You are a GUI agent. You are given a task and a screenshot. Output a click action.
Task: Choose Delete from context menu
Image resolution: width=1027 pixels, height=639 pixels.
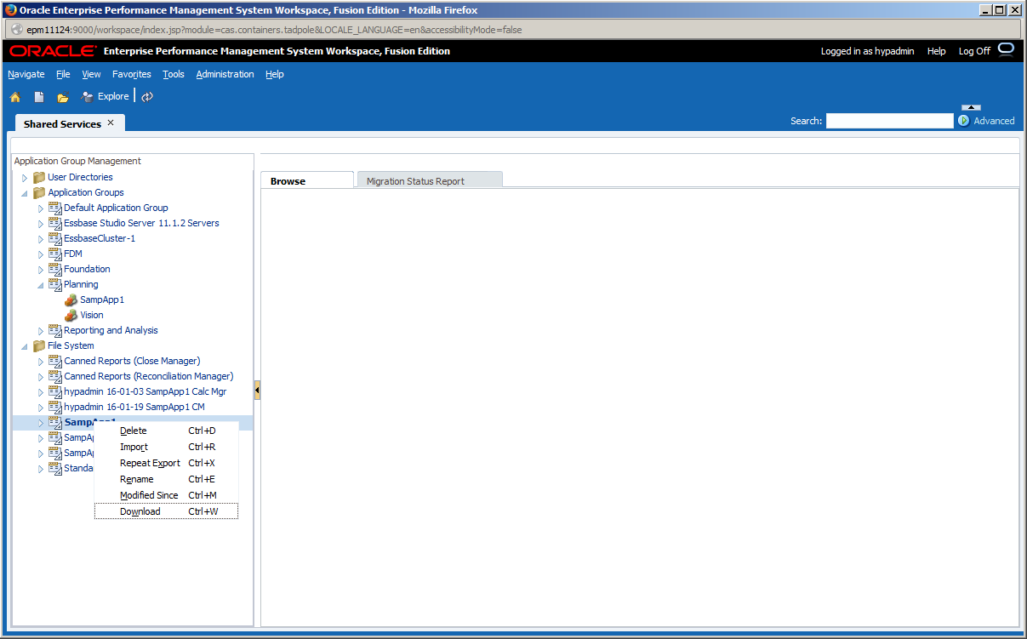click(x=166, y=431)
